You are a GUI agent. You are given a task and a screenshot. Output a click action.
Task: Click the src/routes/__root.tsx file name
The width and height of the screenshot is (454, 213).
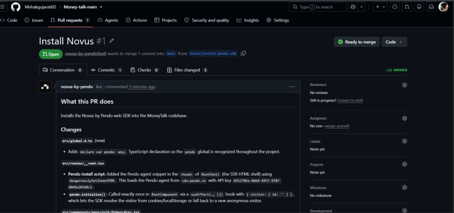tap(83, 164)
